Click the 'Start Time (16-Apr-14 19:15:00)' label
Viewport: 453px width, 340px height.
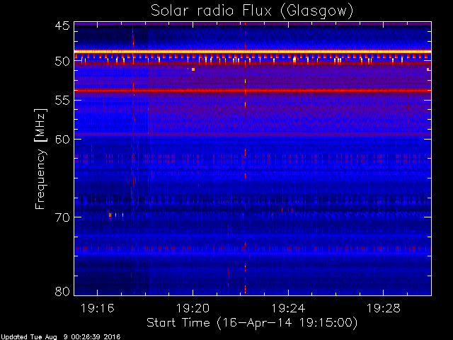click(x=252, y=323)
